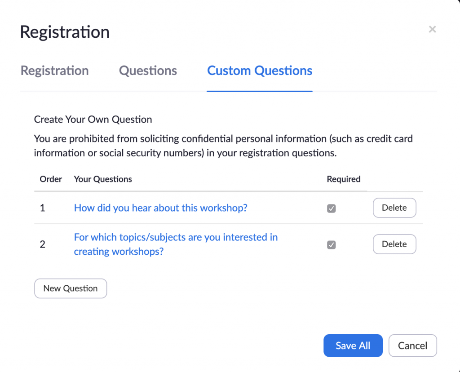Click order number 1 in the question list
The height and width of the screenshot is (372, 460).
point(43,208)
